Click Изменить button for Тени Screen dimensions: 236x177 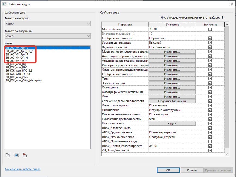[172, 79]
